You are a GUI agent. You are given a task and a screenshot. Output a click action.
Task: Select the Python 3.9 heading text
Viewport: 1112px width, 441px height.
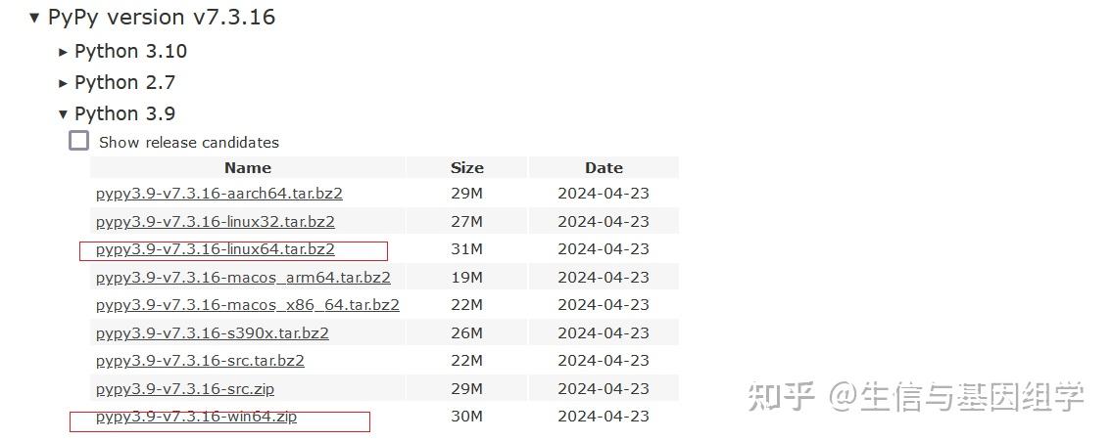pos(124,114)
